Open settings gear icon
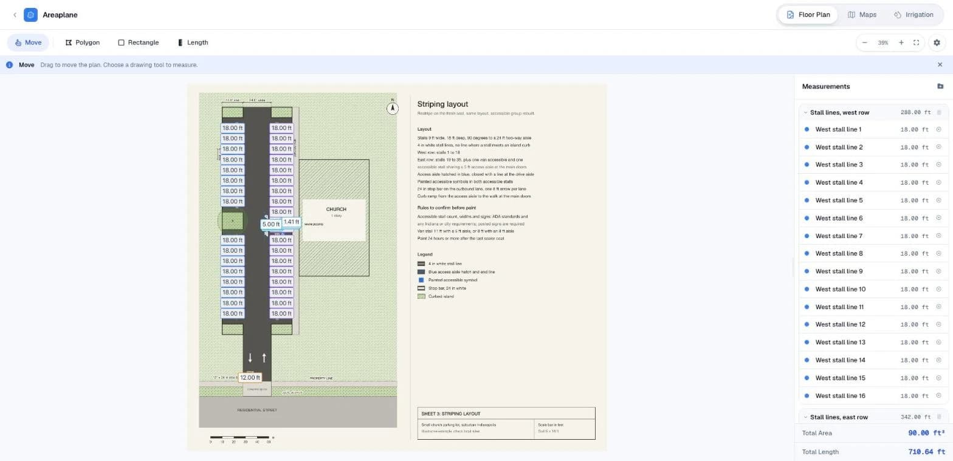953x461 pixels. (937, 43)
